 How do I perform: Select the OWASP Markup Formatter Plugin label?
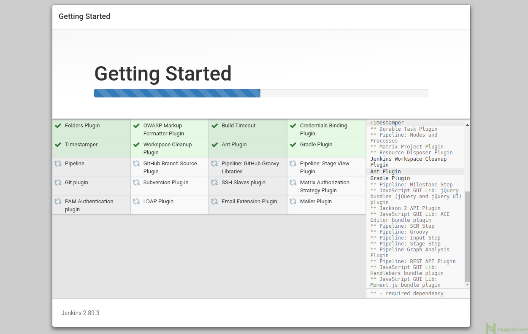pos(164,129)
